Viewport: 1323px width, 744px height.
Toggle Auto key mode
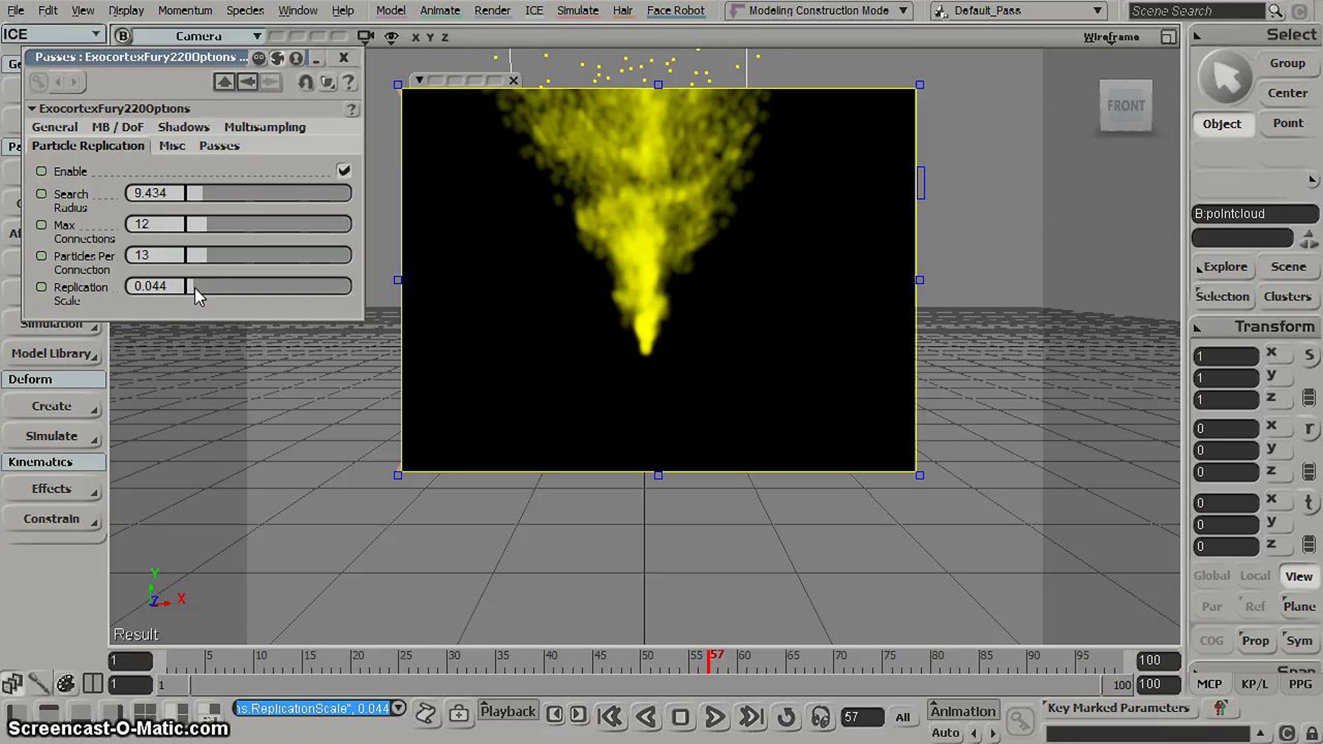tap(945, 733)
